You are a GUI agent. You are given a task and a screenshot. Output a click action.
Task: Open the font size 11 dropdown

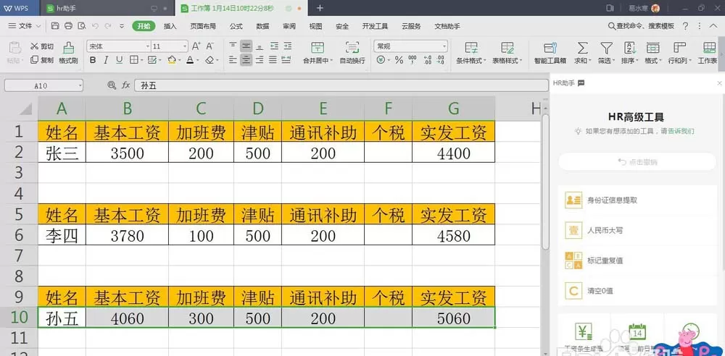185,46
